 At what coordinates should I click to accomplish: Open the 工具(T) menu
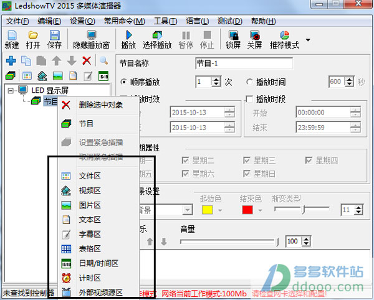point(165,21)
